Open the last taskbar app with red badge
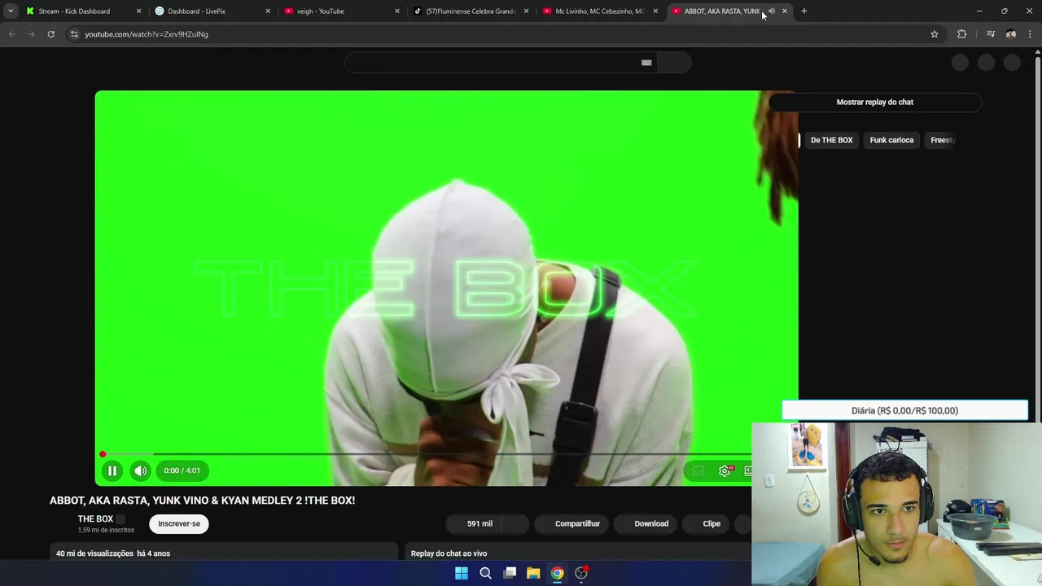The image size is (1042, 586). (x=581, y=573)
